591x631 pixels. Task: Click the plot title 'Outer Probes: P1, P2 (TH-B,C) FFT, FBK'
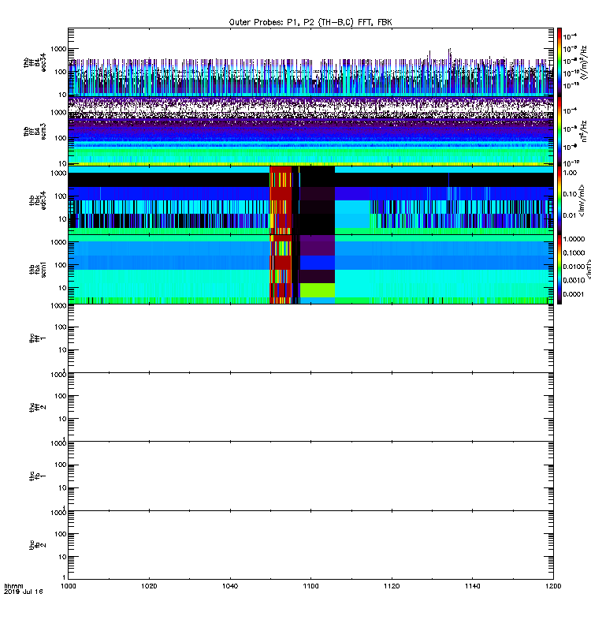[310, 22]
